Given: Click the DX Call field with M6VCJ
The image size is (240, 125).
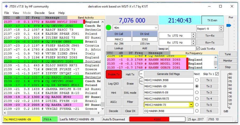Looking at the screenshot, I should 119,39.
